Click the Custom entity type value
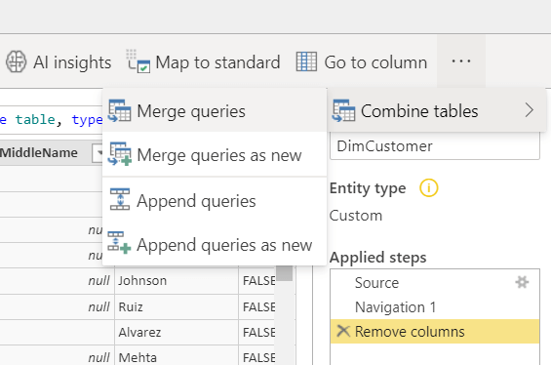Image resolution: width=551 pixels, height=365 pixels. pyautogui.click(x=356, y=216)
